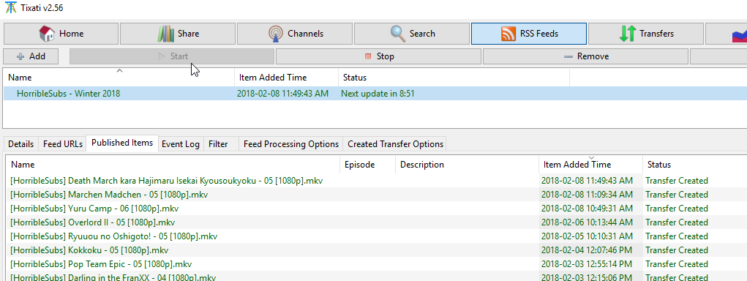Sort feeds by Item Added Time header
The height and width of the screenshot is (281, 747).
[286, 77]
